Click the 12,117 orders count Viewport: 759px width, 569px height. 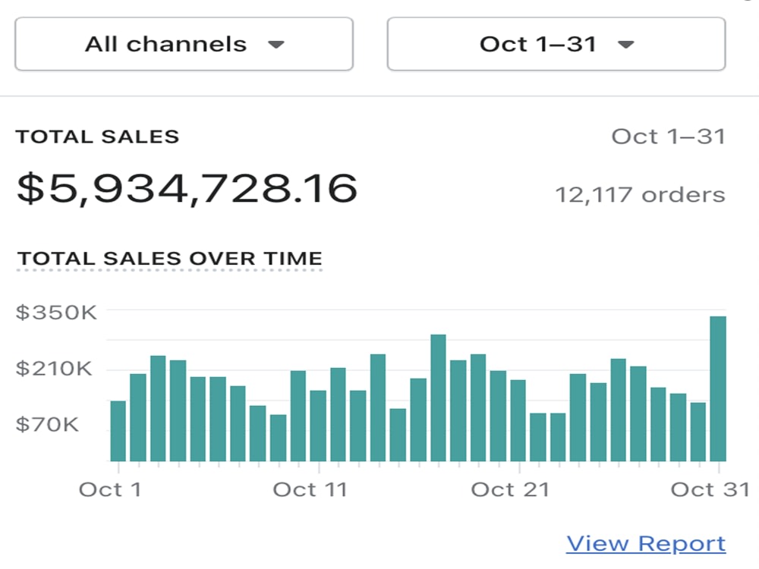click(x=640, y=195)
